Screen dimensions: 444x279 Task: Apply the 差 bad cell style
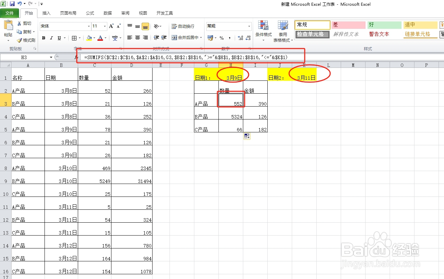348,25
